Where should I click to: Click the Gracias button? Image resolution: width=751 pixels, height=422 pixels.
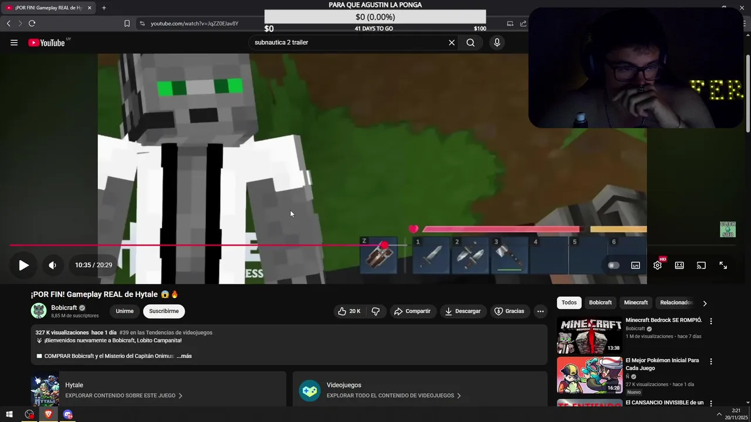tap(509, 311)
